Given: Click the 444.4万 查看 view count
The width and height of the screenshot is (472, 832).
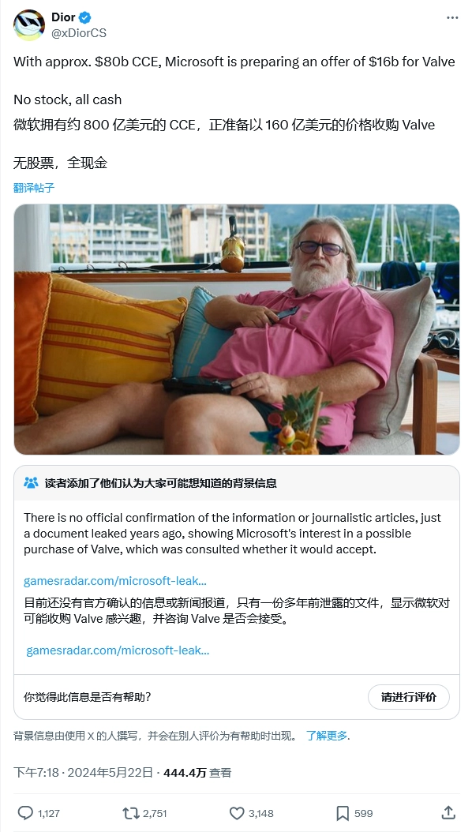Looking at the screenshot, I should [197, 773].
